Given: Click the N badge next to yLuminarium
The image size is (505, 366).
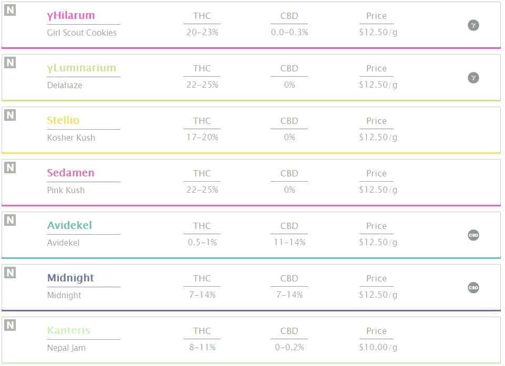Looking at the screenshot, I should (10, 62).
